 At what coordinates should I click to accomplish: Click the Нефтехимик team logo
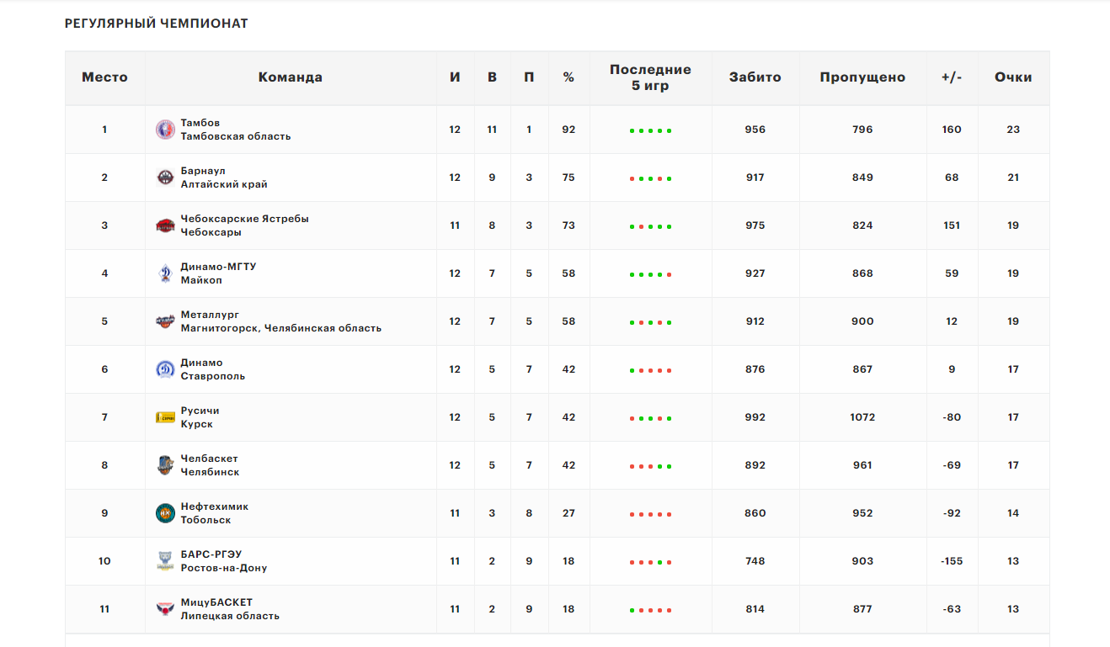click(x=165, y=513)
